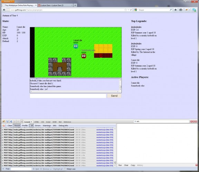The width and height of the screenshot is (199, 172).
Task: Find Next match
Action: click(36, 169)
